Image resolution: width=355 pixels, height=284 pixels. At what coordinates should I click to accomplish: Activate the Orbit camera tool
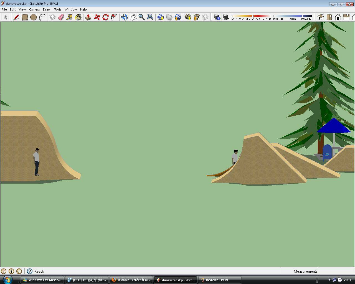click(x=124, y=17)
